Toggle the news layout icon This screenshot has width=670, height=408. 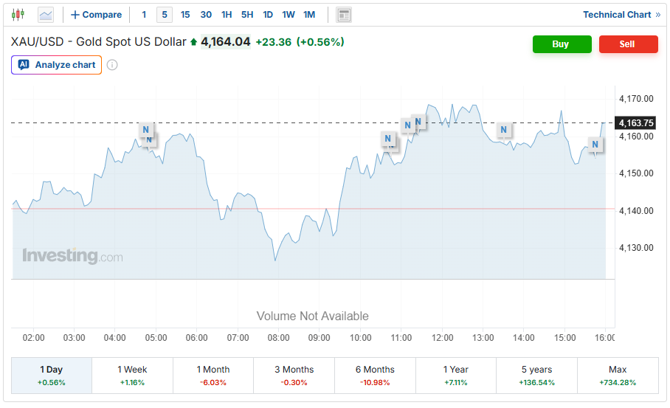point(344,15)
